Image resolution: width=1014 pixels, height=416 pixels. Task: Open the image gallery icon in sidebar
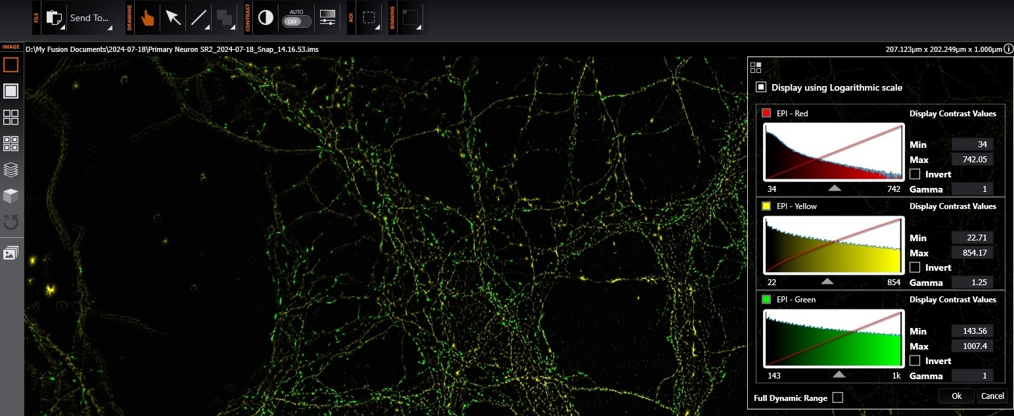pos(11,254)
